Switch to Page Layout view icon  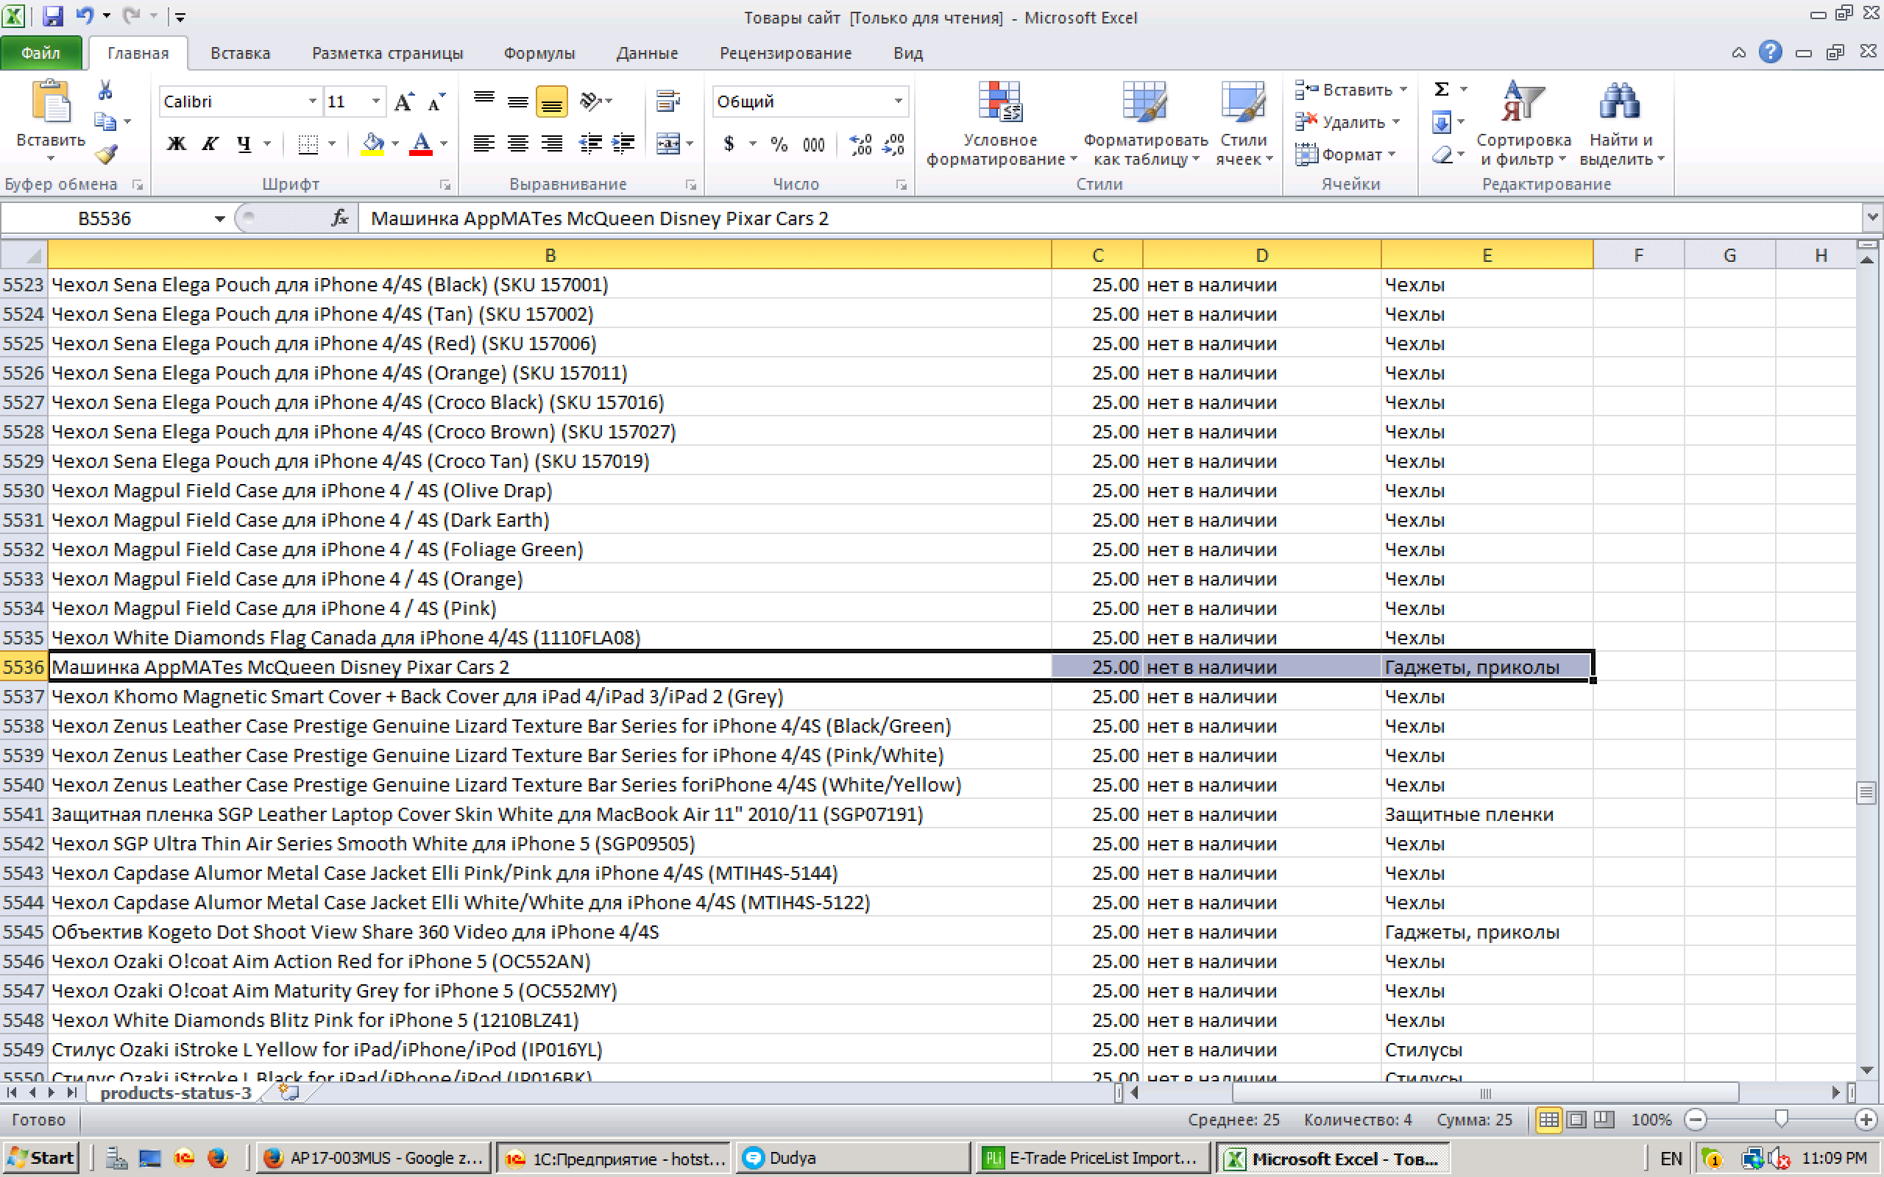click(1576, 1120)
